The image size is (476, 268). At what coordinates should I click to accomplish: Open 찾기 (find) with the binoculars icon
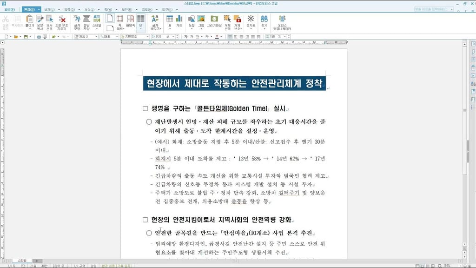(264, 21)
